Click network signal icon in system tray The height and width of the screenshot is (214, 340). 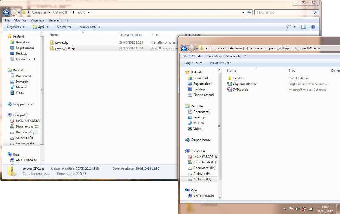[311, 209]
